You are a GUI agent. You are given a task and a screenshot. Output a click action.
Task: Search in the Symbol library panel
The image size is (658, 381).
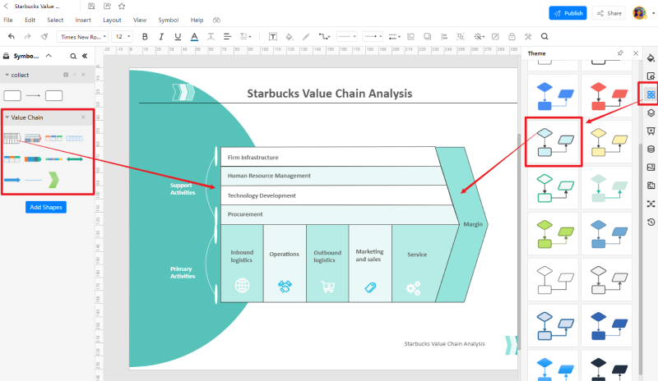click(x=73, y=56)
